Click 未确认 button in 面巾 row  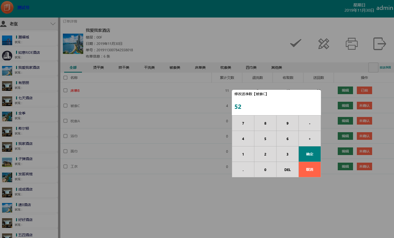click(x=364, y=151)
